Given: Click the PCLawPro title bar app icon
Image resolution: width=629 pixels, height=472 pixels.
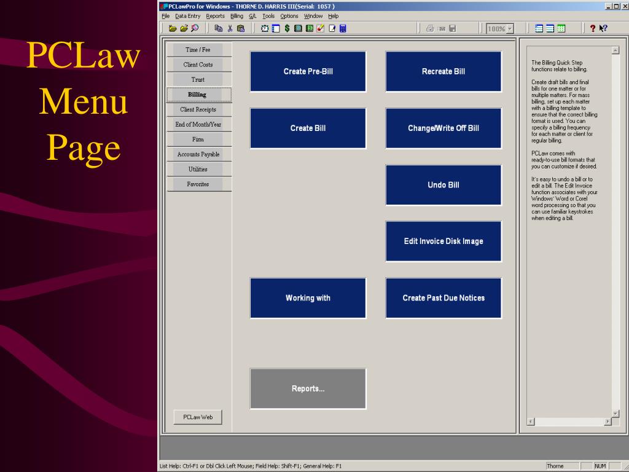Looking at the screenshot, I should click(x=163, y=6).
